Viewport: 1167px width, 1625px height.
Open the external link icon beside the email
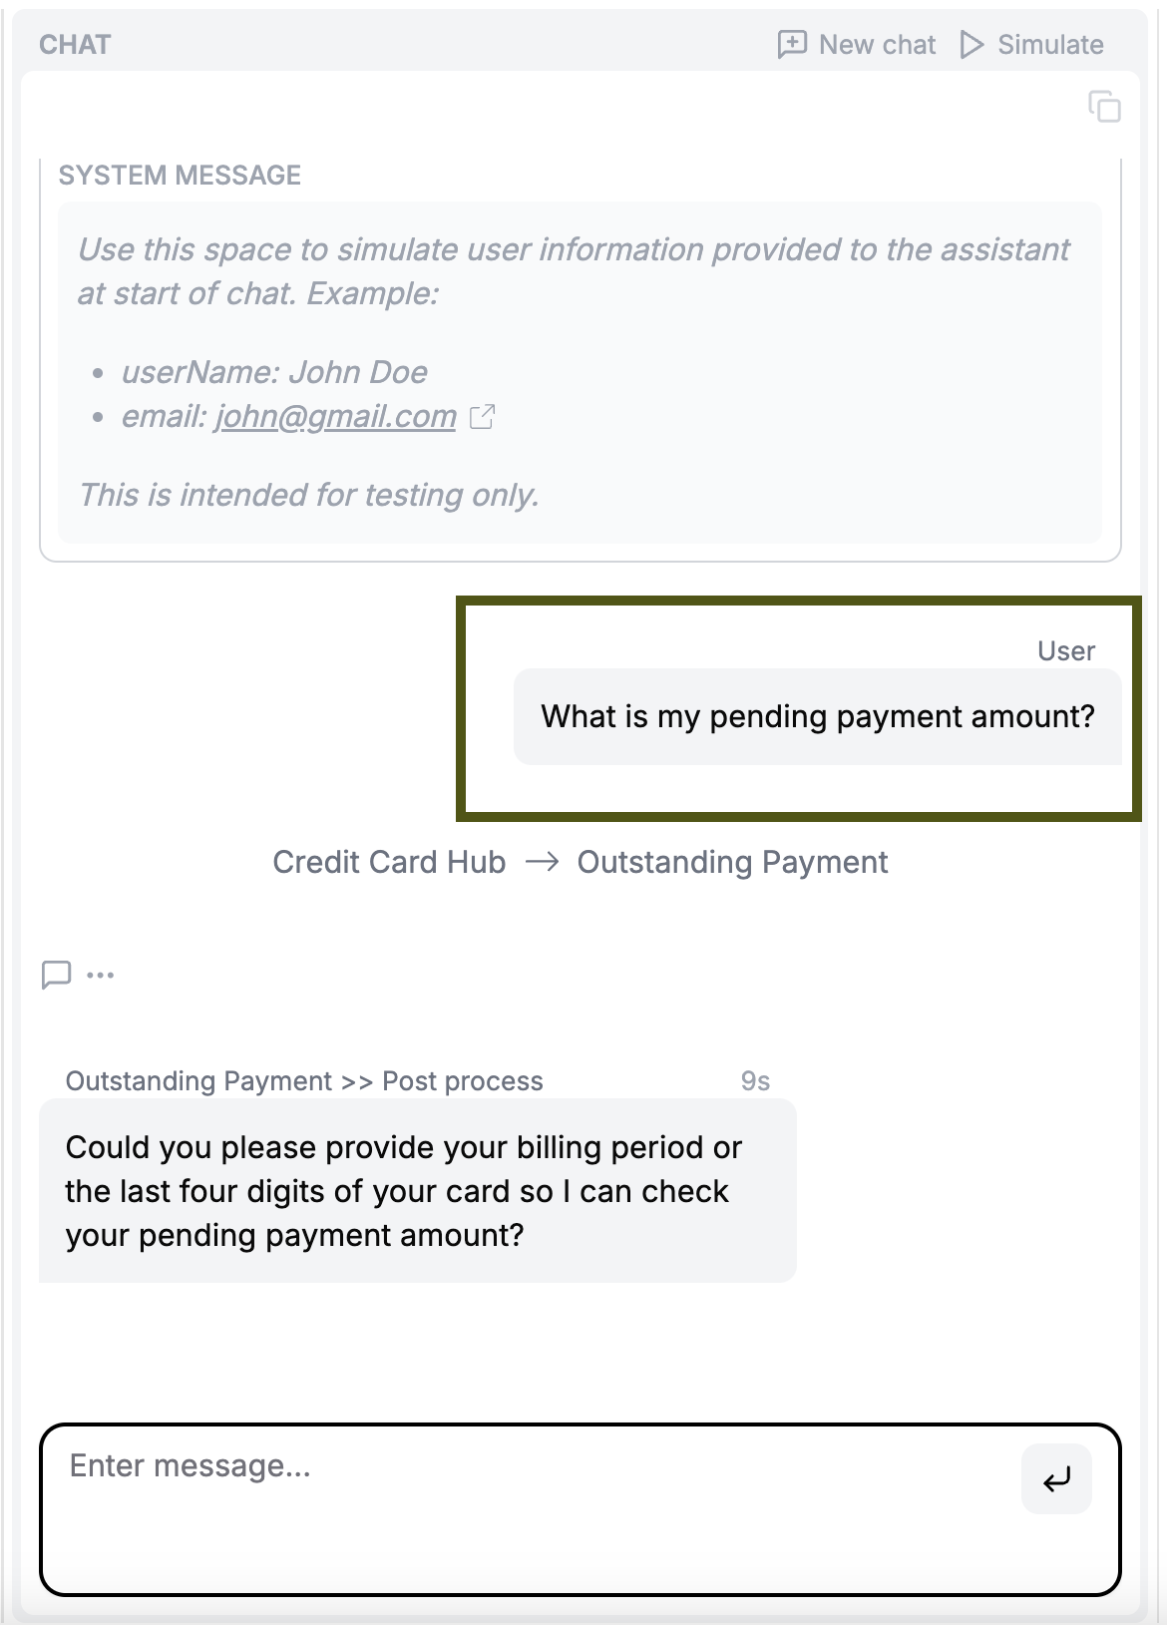coord(483,417)
